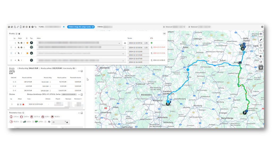Click the Utworzył creator chip

pyautogui.click(x=174, y=27)
